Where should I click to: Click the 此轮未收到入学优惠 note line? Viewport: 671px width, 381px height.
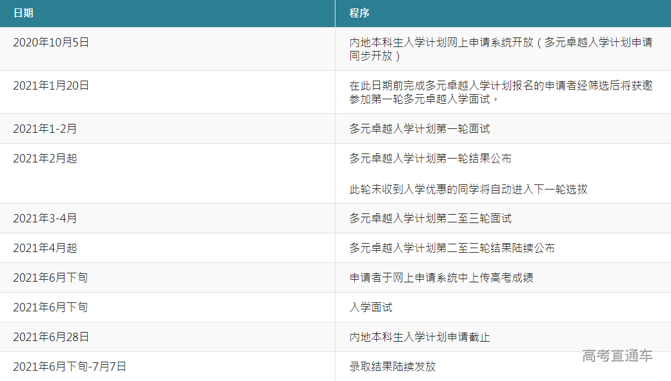pos(468,189)
